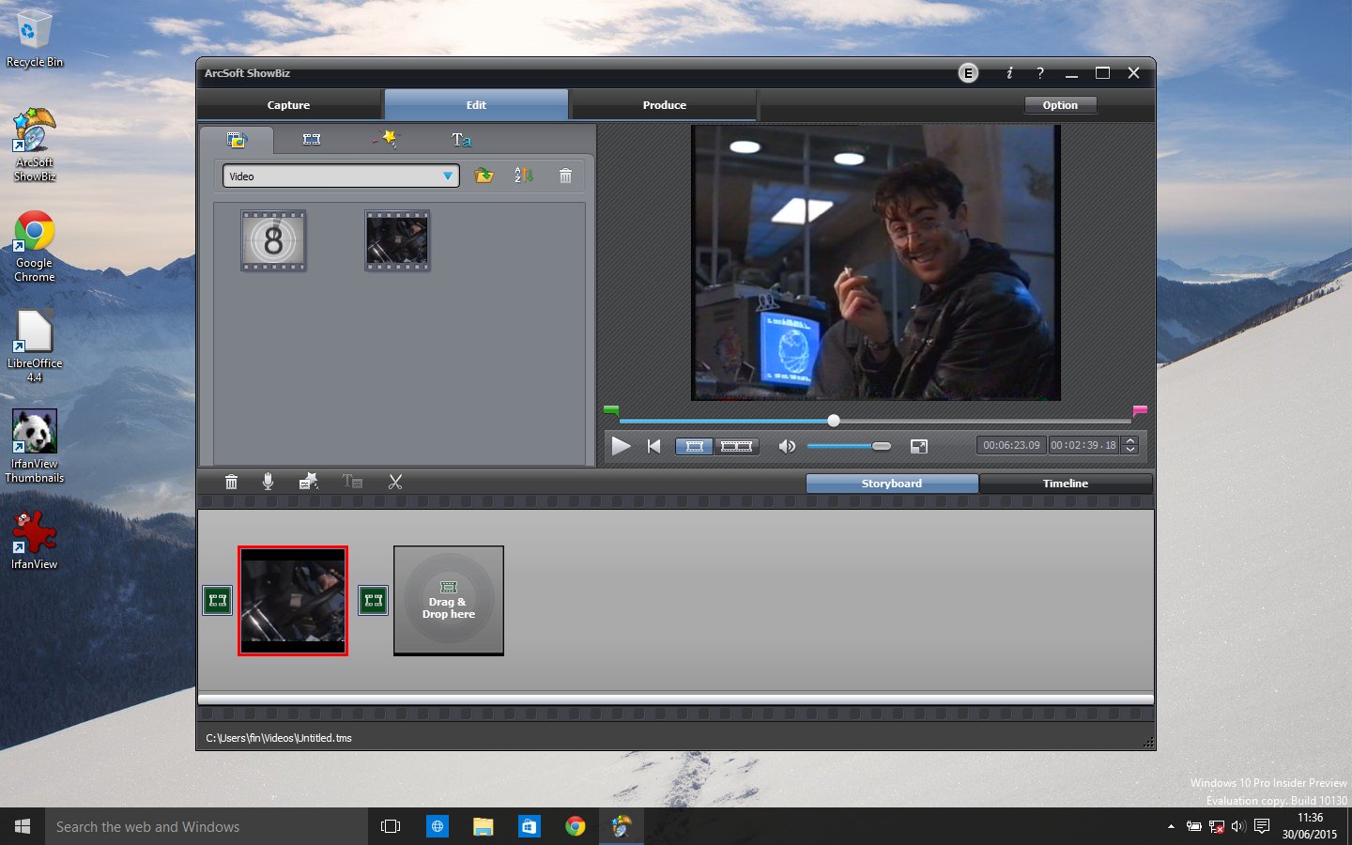Open the Transitions tab in the media panel
This screenshot has width=1352, height=845.
point(312,140)
